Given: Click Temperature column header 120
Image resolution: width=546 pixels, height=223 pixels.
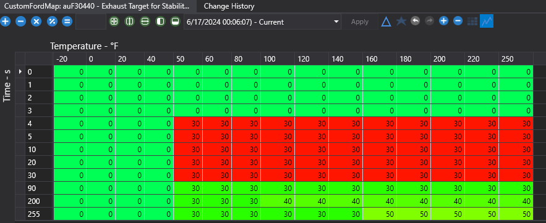Looking at the screenshot, I should pyautogui.click(x=312, y=59).
